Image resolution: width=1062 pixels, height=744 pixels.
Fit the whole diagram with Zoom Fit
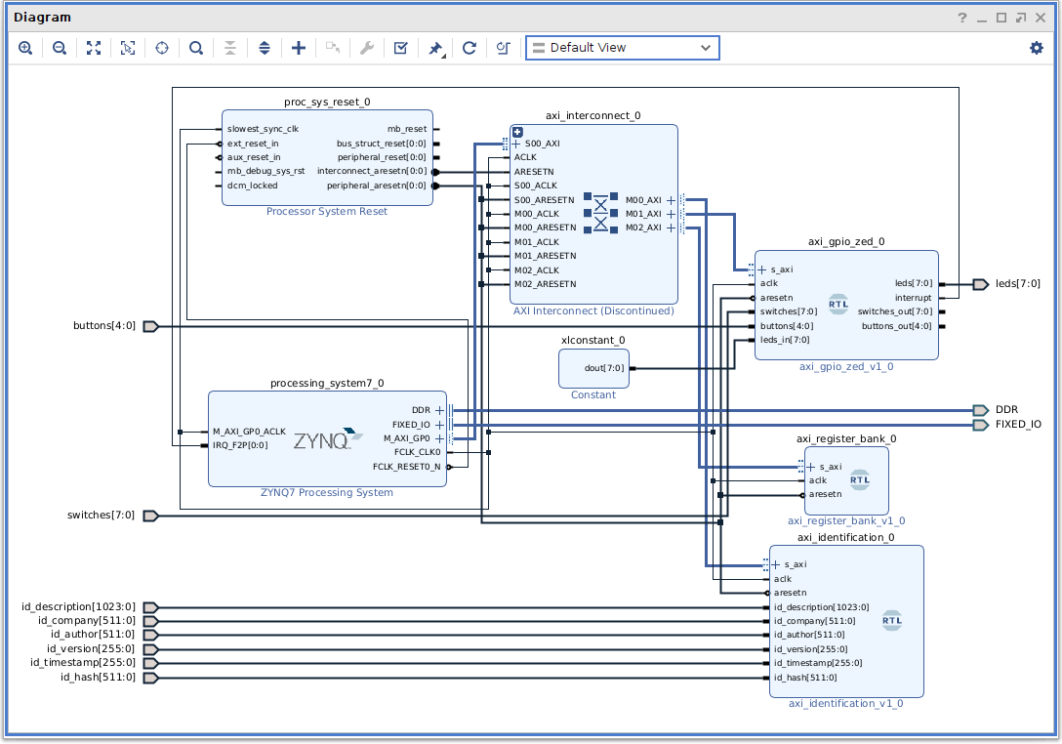pos(94,48)
